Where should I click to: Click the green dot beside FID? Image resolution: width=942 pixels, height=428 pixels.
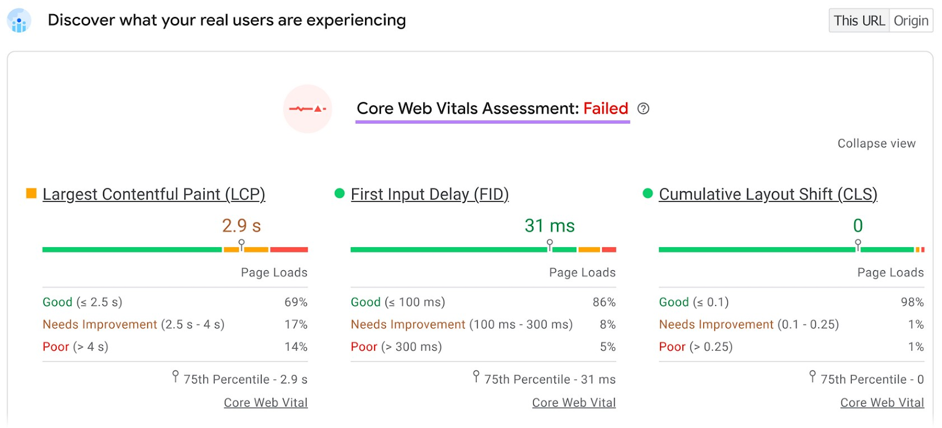coord(339,193)
